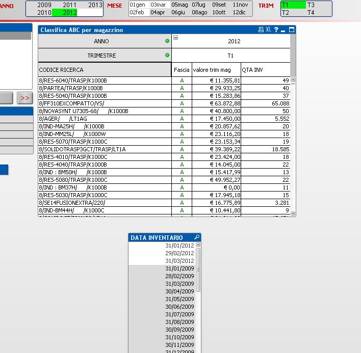Viewport: 361px width, 353px height.
Task: Select date 30/04/2009 in inventory list
Action: click(179, 291)
